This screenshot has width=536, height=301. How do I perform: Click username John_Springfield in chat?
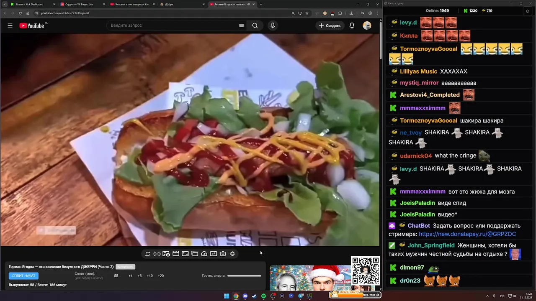coord(431,246)
